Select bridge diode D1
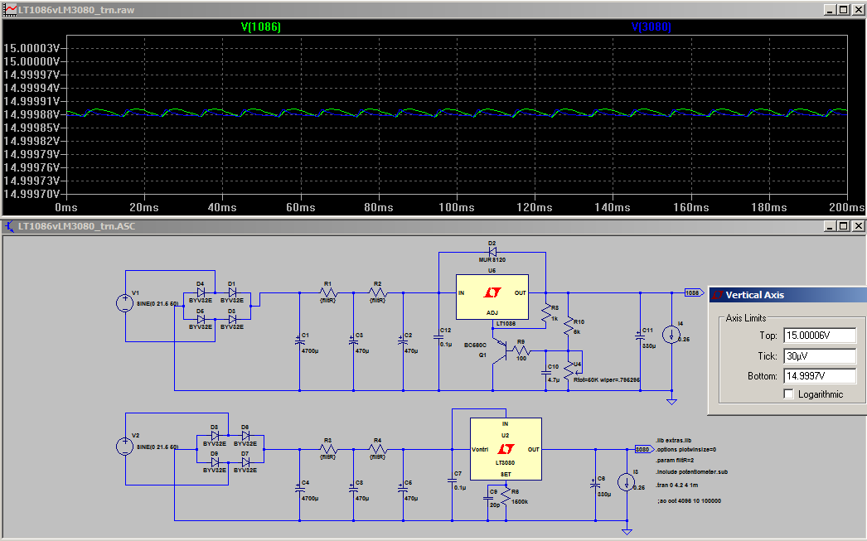Image resolution: width=867 pixels, height=541 pixels. click(232, 292)
